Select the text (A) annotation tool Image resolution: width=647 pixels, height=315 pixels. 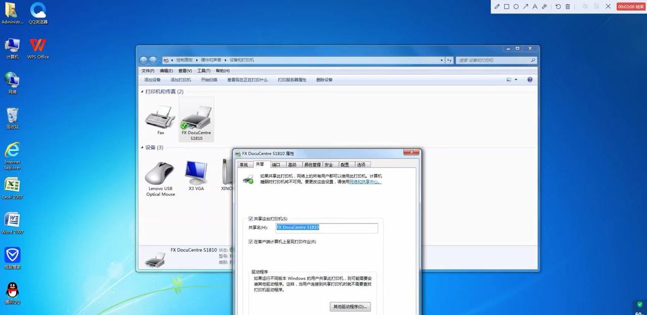[535, 7]
